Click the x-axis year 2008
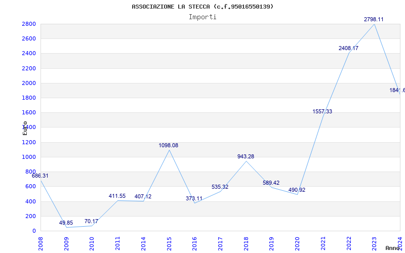The image size is (405, 253). point(40,244)
